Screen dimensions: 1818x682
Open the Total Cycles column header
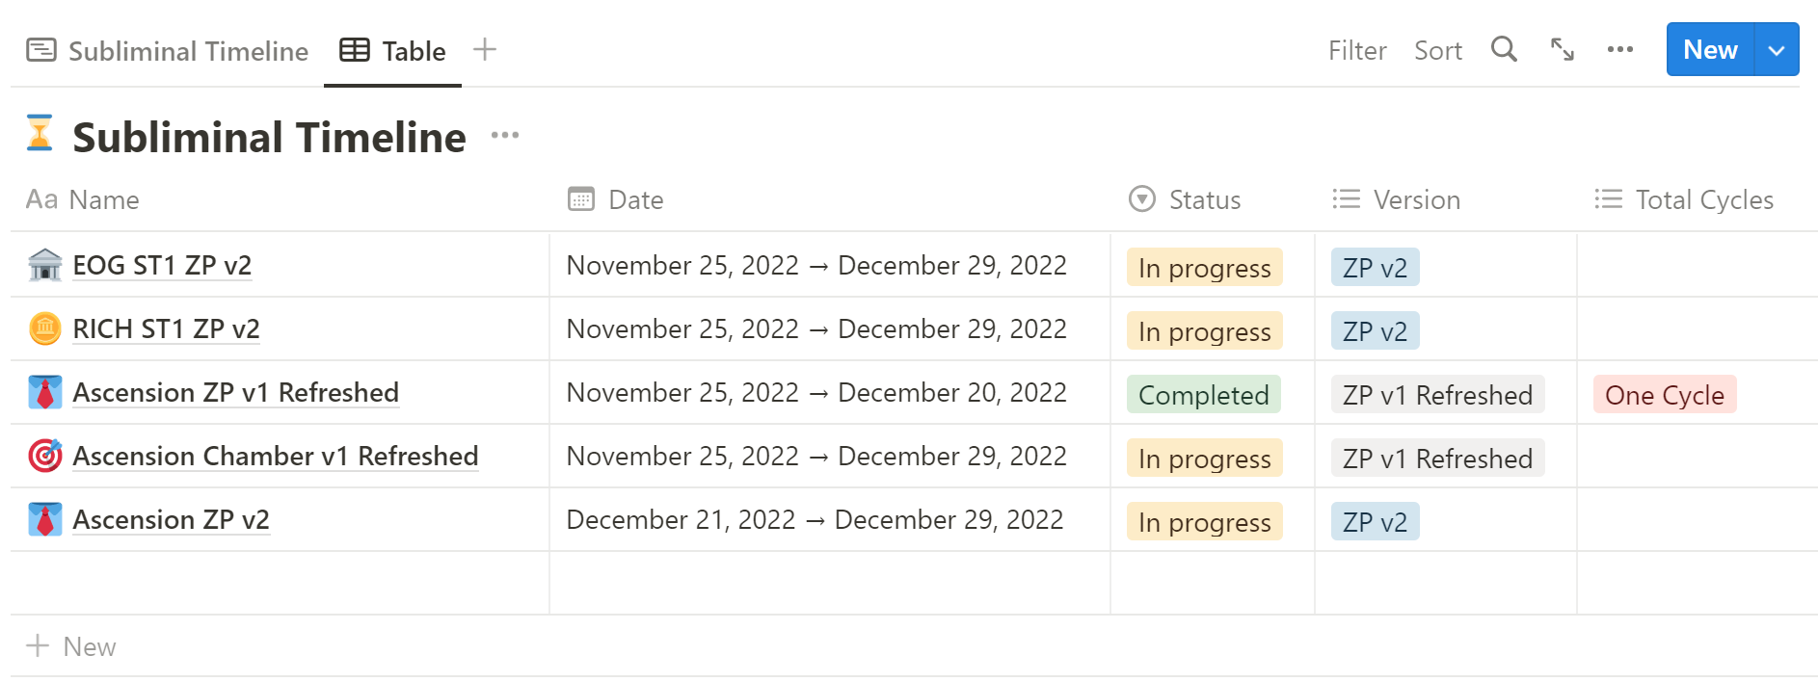1683,199
